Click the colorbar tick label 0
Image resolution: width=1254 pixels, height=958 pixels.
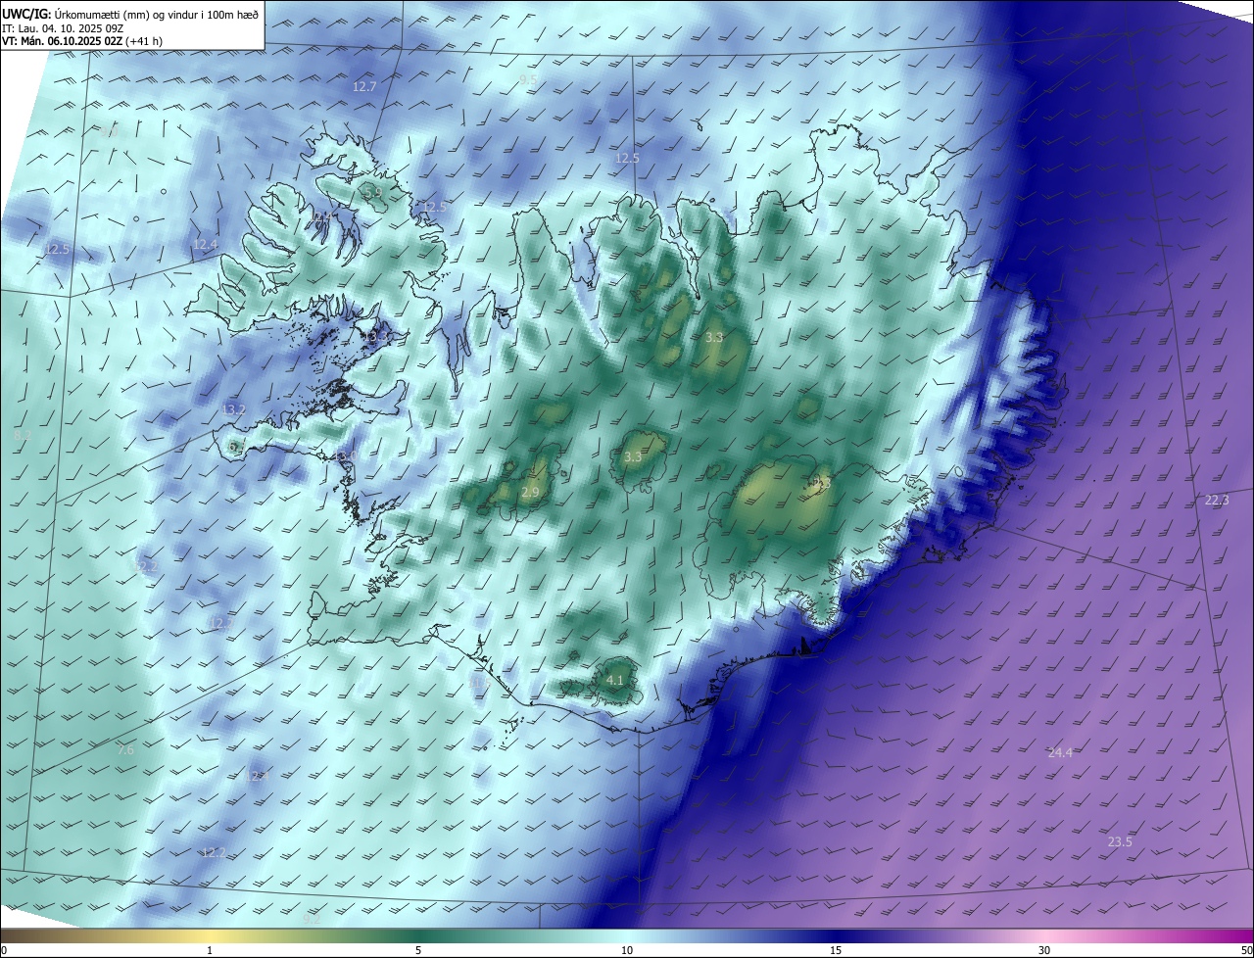(3, 950)
